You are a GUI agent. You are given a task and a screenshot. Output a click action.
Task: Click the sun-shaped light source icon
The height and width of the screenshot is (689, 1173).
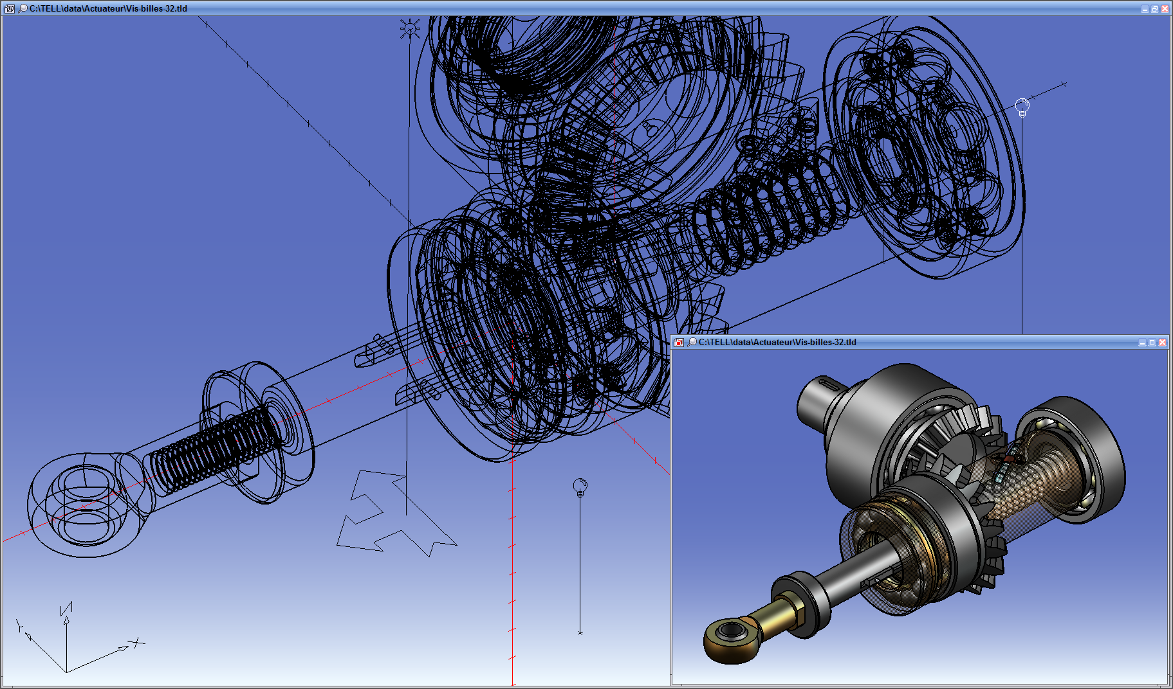[410, 29]
